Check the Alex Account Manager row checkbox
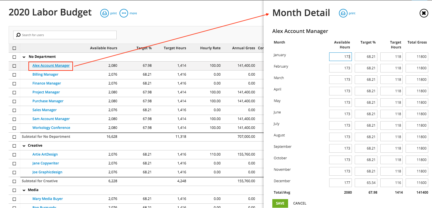The image size is (432, 208). (14, 66)
